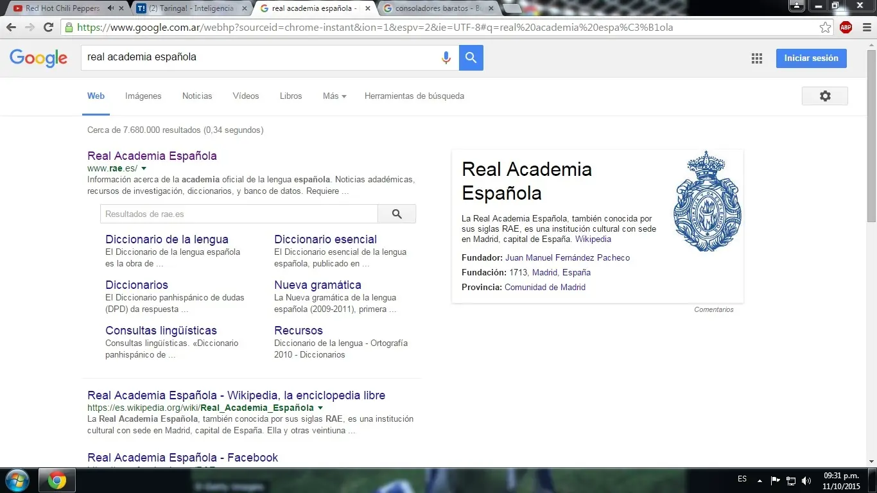The image size is (877, 493).
Task: Go back to the previous page
Action: tap(12, 28)
